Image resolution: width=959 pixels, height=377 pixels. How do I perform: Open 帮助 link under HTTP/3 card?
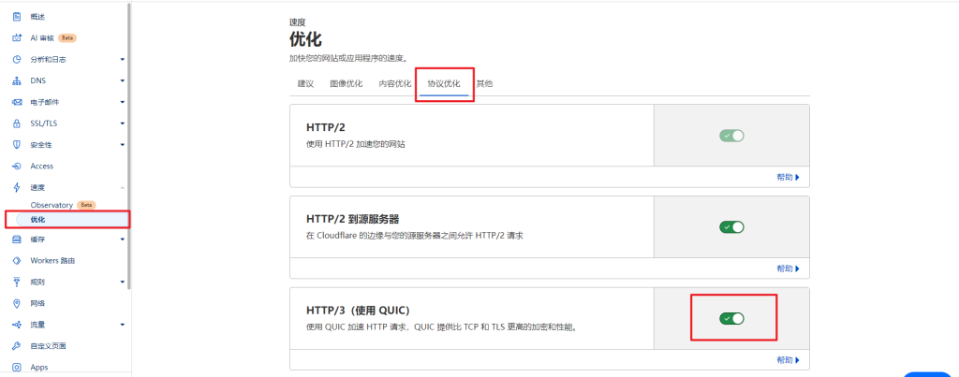(x=789, y=360)
